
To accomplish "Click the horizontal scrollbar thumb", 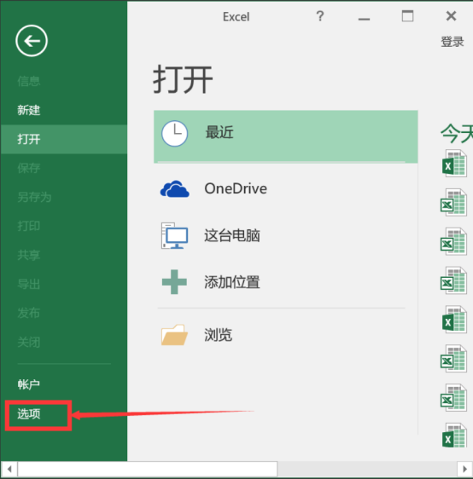I will pyautogui.click(x=148, y=469).
